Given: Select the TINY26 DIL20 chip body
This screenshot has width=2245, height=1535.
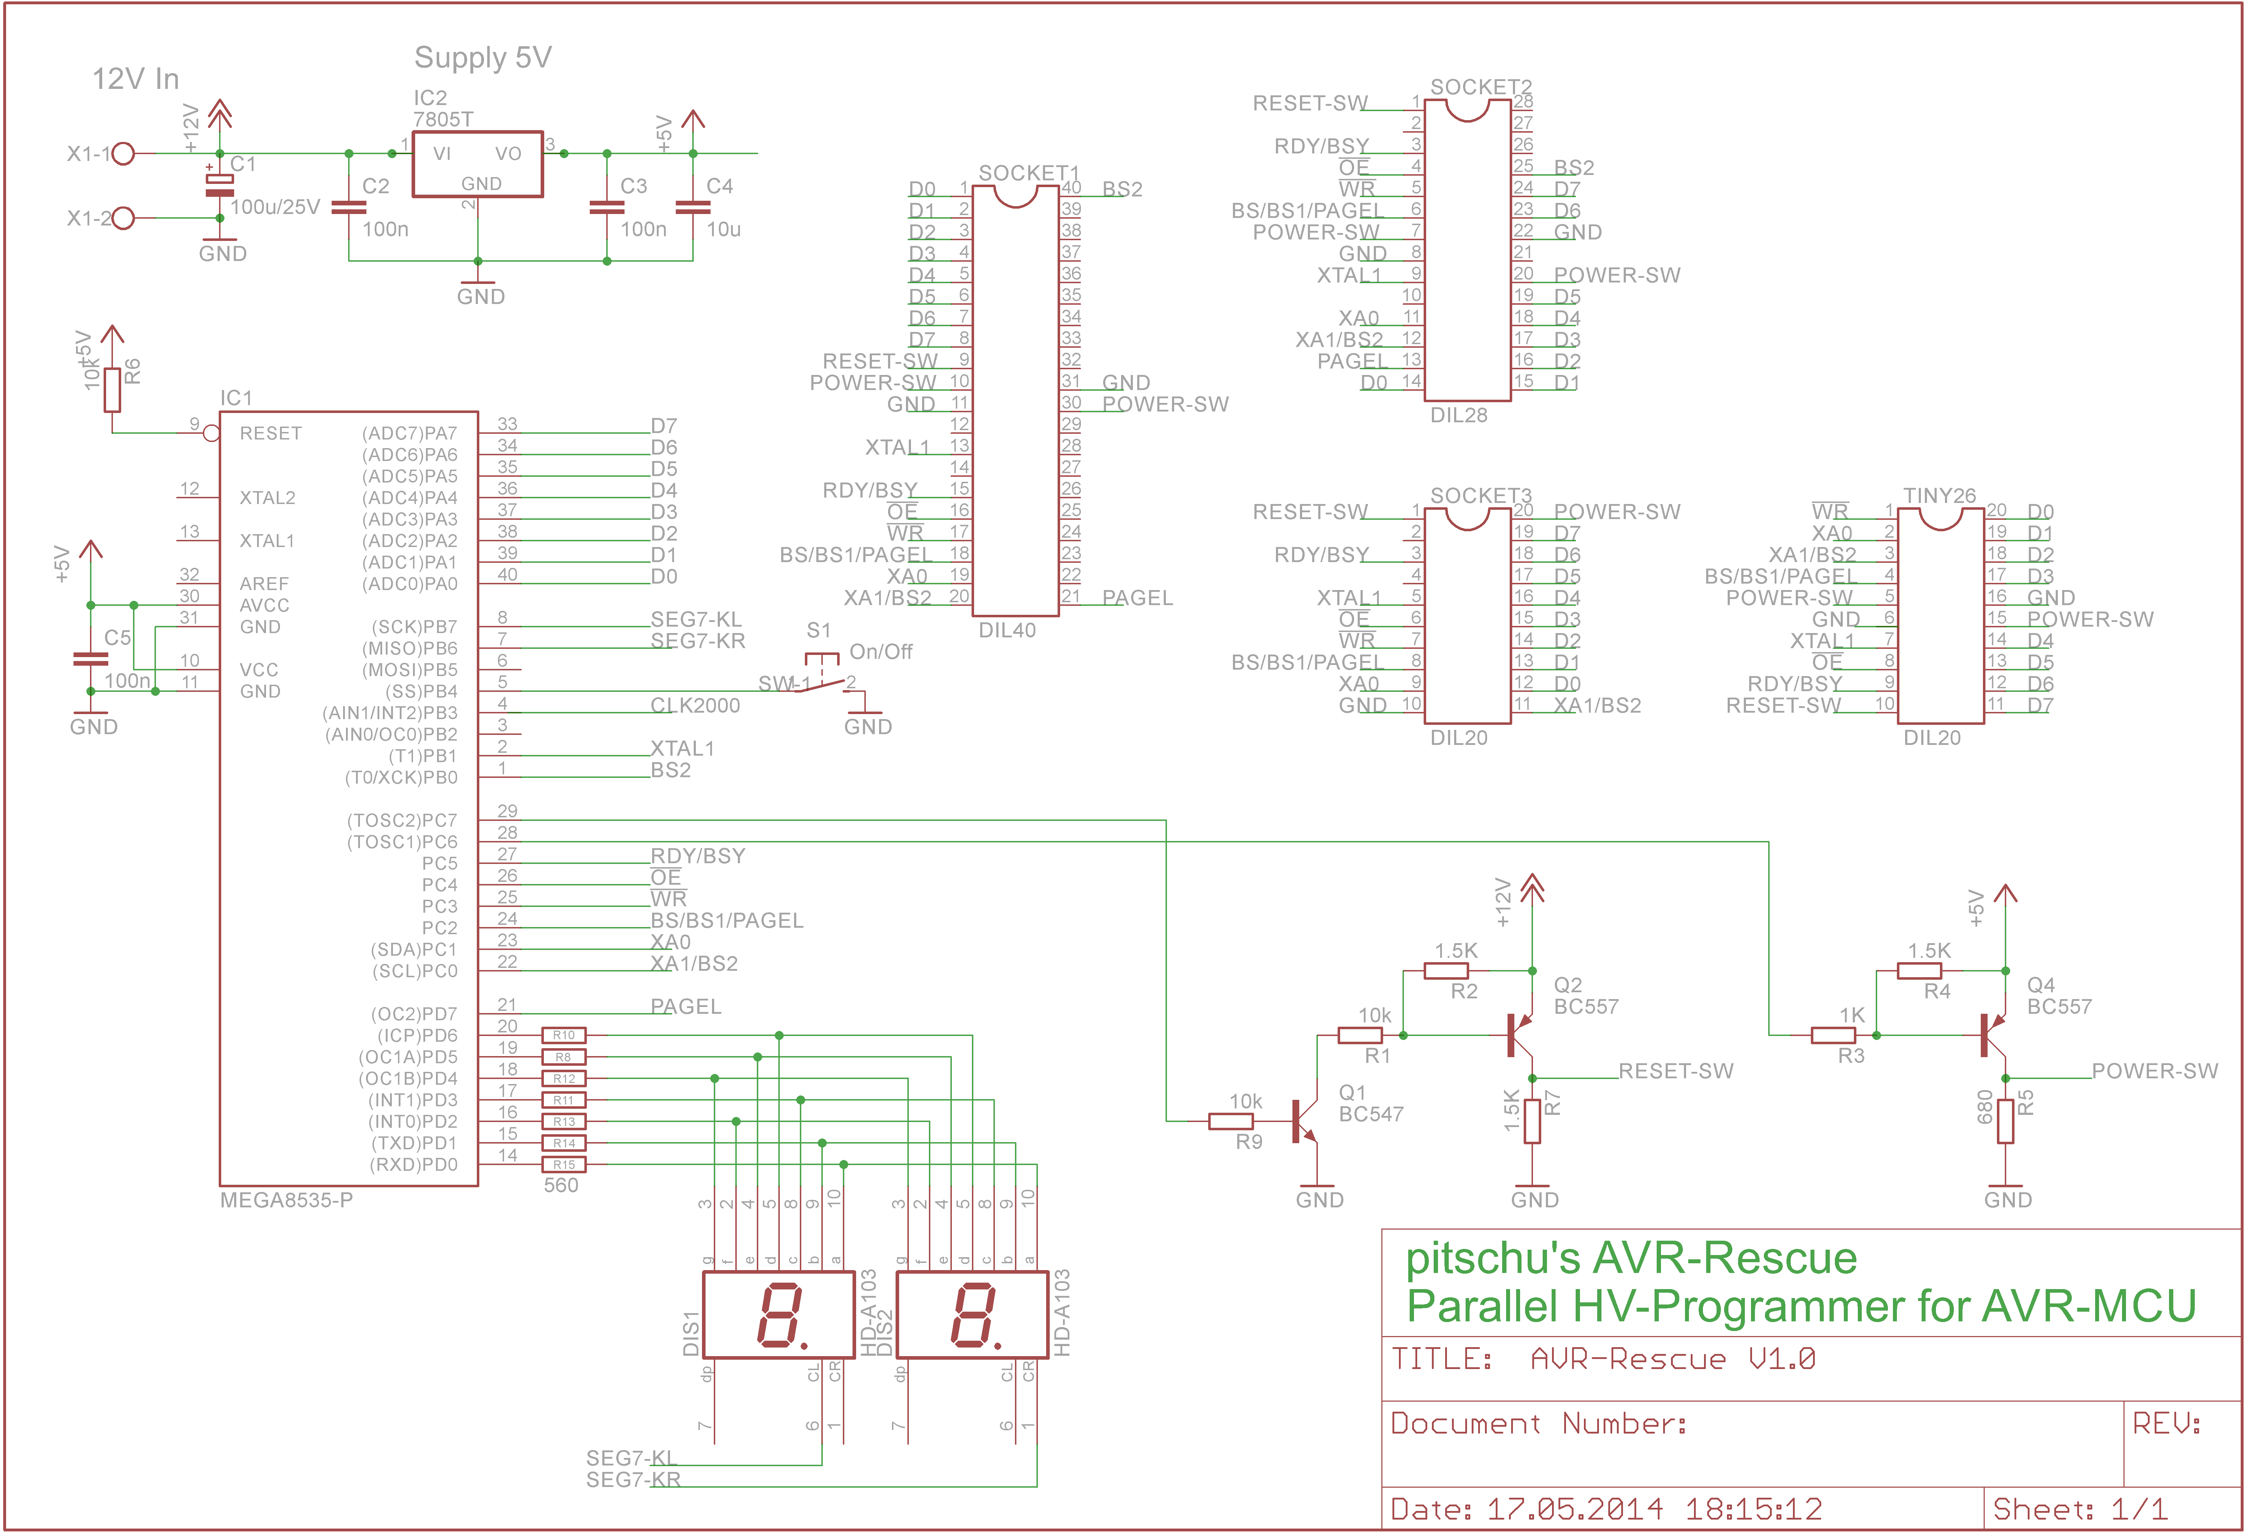Looking at the screenshot, I should 1940,616.
